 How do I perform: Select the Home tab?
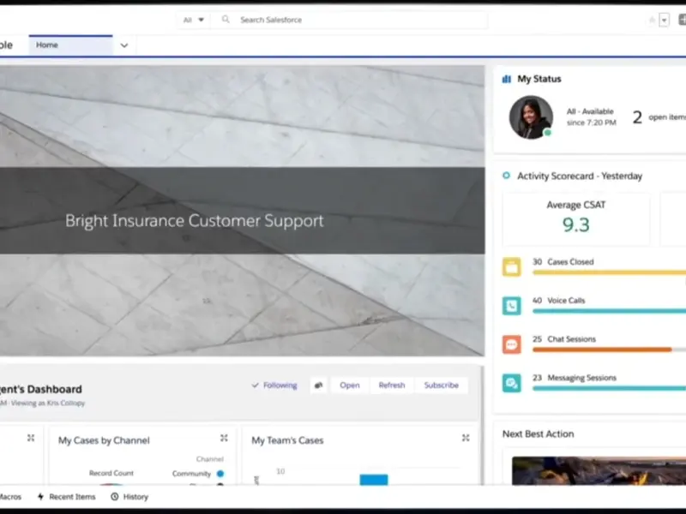click(70, 45)
